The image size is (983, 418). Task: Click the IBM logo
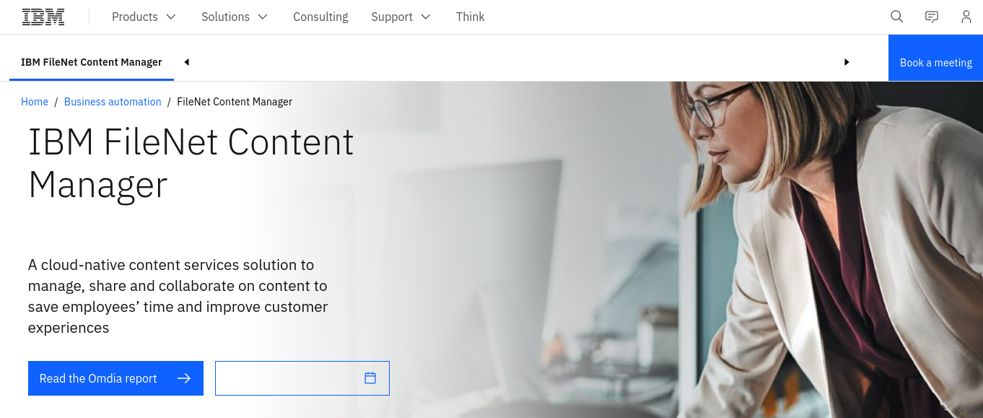(43, 17)
